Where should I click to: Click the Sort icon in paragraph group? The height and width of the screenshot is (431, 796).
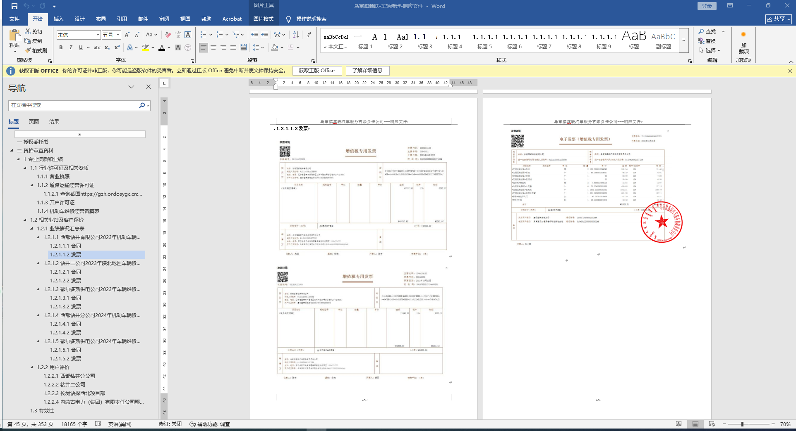click(x=296, y=35)
